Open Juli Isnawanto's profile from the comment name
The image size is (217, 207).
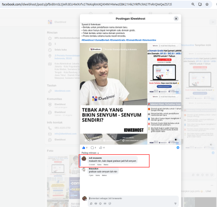pos(95,158)
